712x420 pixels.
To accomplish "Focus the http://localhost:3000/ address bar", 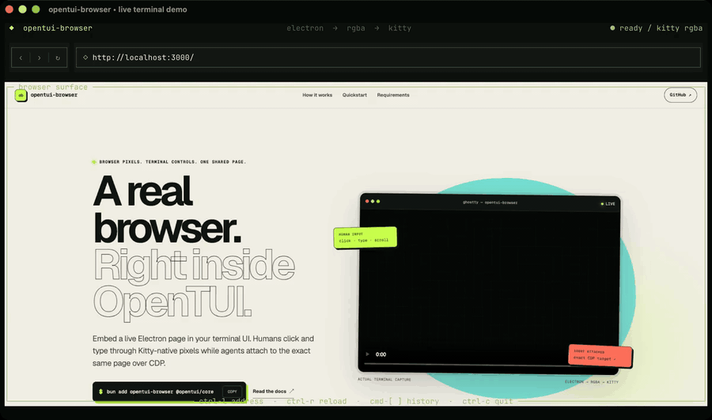I will coord(388,58).
